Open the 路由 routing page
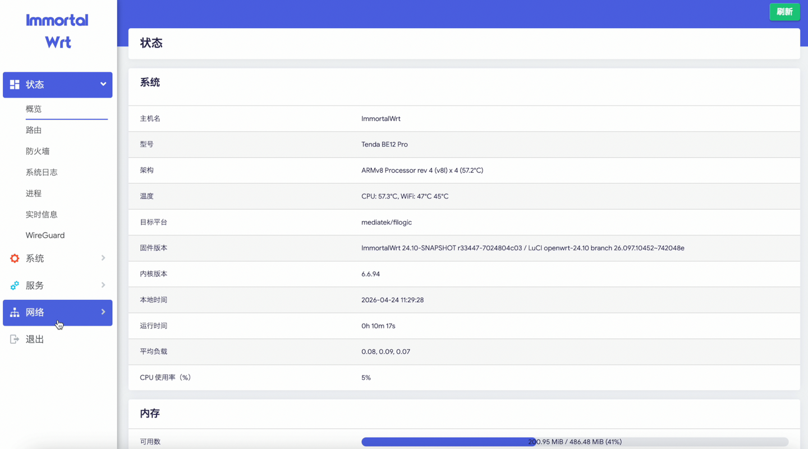This screenshot has width=808, height=449. coord(34,130)
